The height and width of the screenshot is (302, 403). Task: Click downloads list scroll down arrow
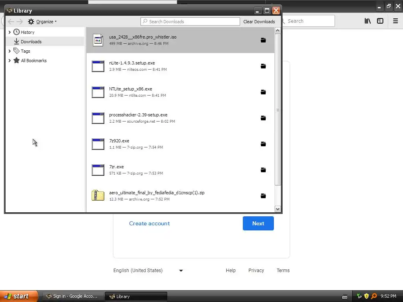point(277,209)
